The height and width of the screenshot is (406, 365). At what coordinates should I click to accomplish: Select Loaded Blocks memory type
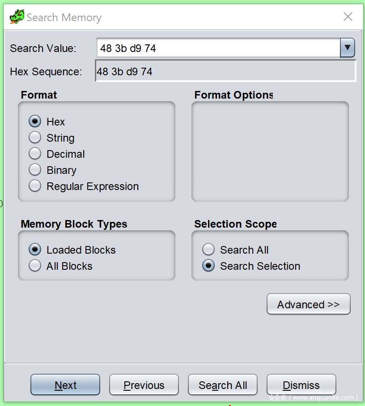(x=35, y=250)
